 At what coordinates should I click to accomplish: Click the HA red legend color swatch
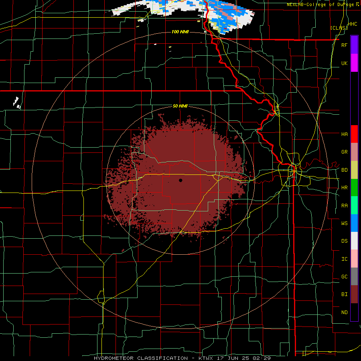click(x=354, y=134)
